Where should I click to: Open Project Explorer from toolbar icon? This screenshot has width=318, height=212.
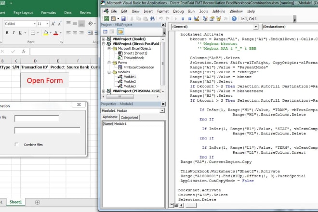tap(205, 19)
